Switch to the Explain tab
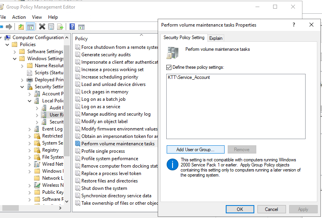The height and width of the screenshot is (218, 322). coord(216,38)
